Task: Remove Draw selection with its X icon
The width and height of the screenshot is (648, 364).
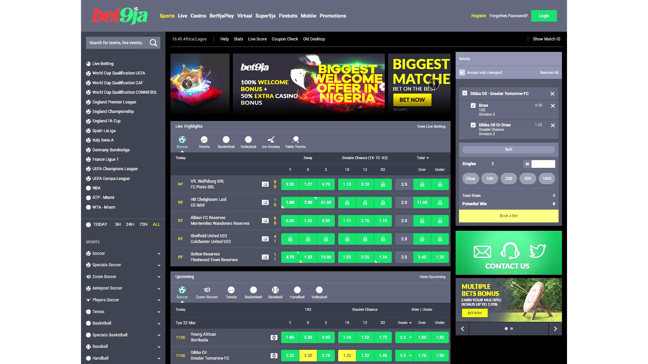Action: (553, 106)
